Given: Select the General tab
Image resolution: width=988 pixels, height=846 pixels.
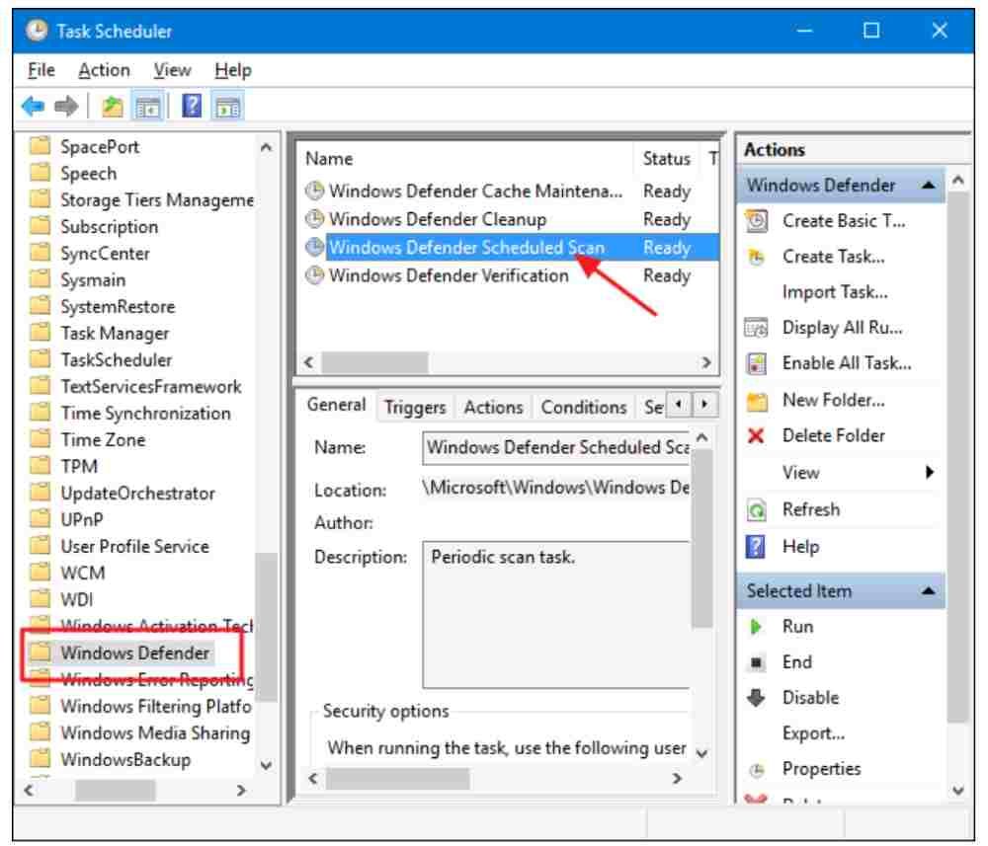Looking at the screenshot, I should coord(337,405).
